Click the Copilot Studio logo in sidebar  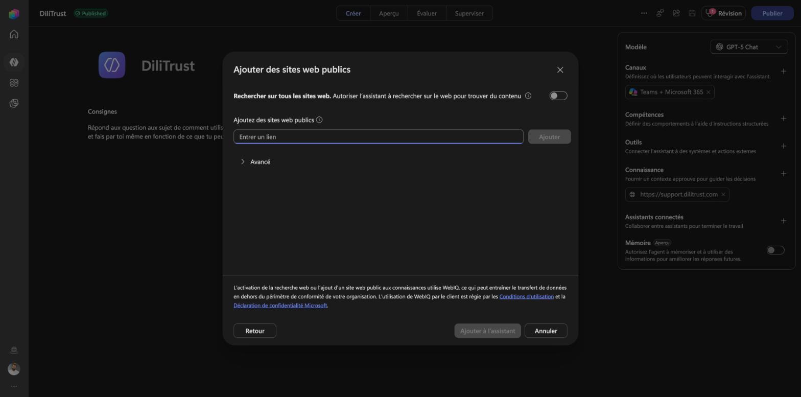14,14
